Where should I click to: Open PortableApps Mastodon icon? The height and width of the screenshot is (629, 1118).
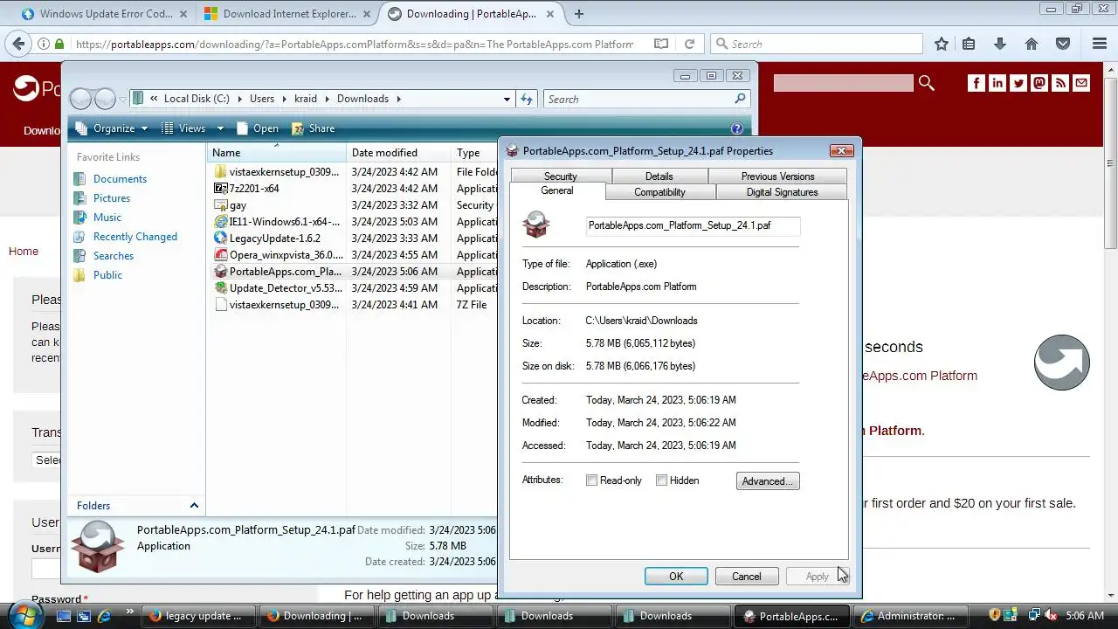1039,83
